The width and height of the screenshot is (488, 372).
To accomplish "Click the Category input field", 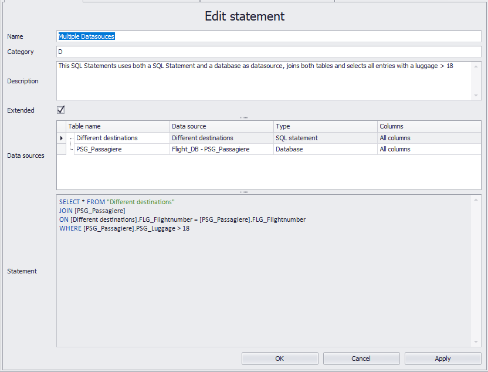I will click(x=269, y=52).
